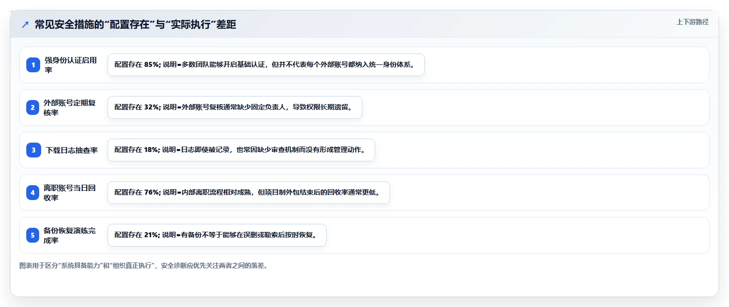The width and height of the screenshot is (729, 307).
Task: Click the 配置存在 21% description box
Action: tap(217, 235)
